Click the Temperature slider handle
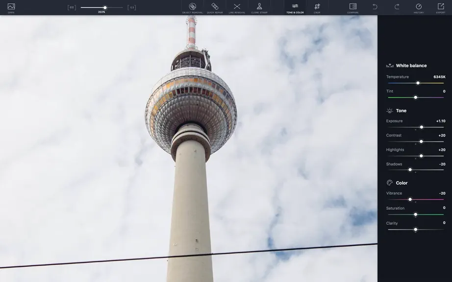This screenshot has height=282, width=452. (418, 83)
